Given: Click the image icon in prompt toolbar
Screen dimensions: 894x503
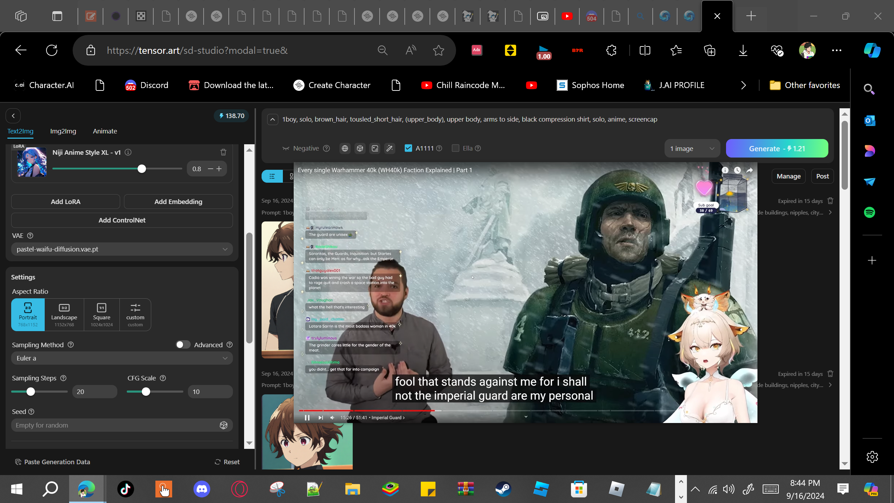Looking at the screenshot, I should pyautogui.click(x=375, y=148).
